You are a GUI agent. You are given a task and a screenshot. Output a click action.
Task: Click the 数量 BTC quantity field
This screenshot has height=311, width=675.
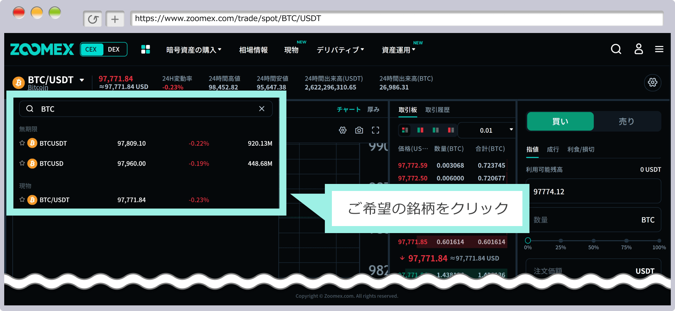point(593,220)
